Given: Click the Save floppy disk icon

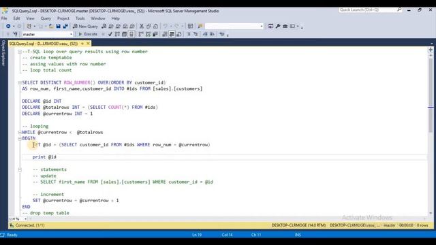Looking at the screenshot, I should [59, 26].
